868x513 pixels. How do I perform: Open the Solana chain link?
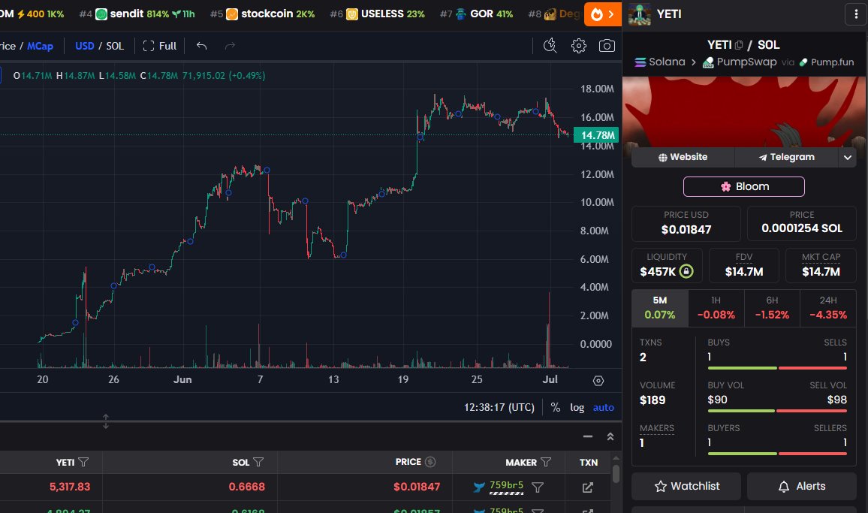coord(660,62)
